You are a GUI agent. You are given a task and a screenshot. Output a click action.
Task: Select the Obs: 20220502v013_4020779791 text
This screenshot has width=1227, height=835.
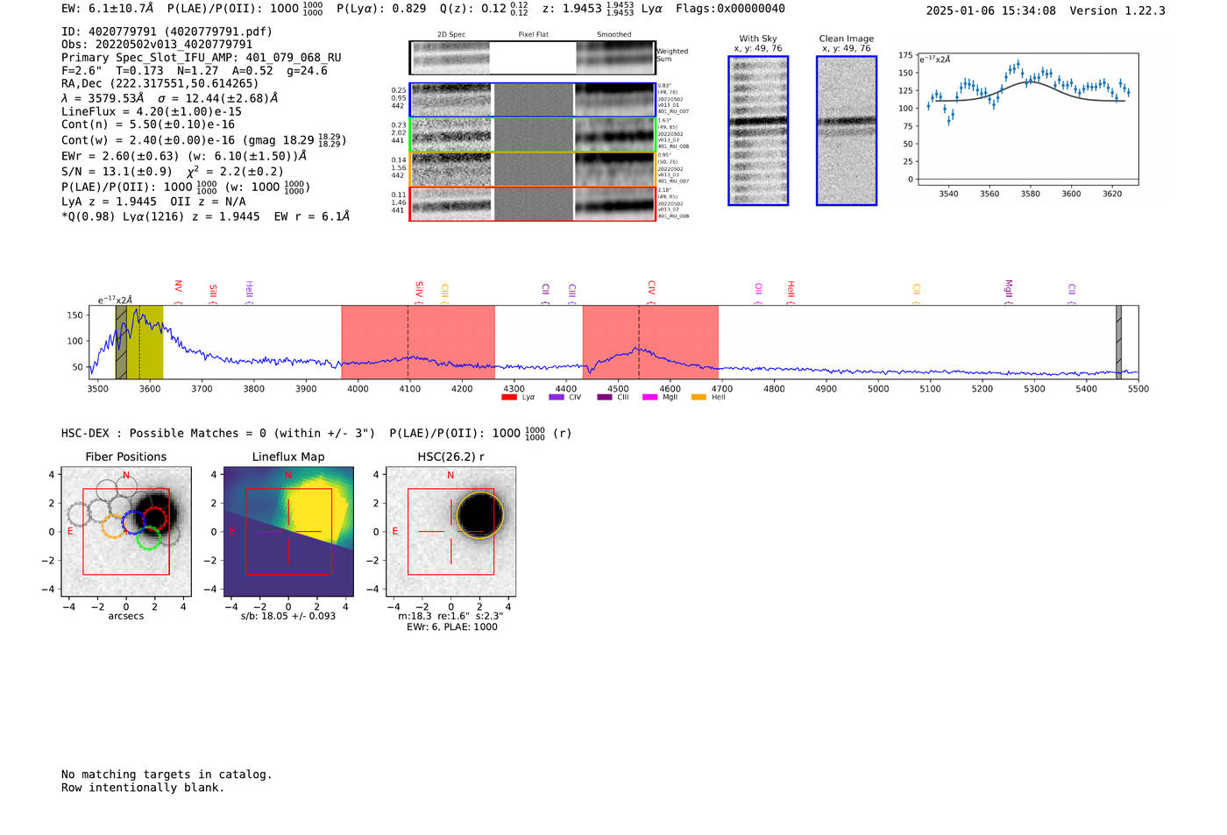pos(157,45)
